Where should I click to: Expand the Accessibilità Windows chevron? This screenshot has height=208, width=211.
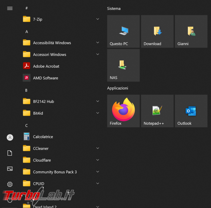(98, 43)
